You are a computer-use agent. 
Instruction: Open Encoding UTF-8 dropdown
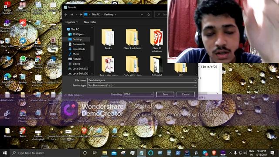[x=138, y=94]
